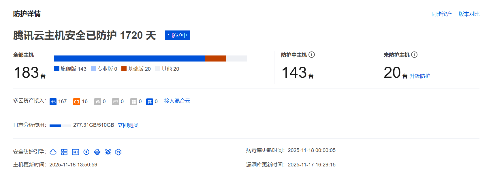Click the gray AWS asset icon

(x=116, y=102)
